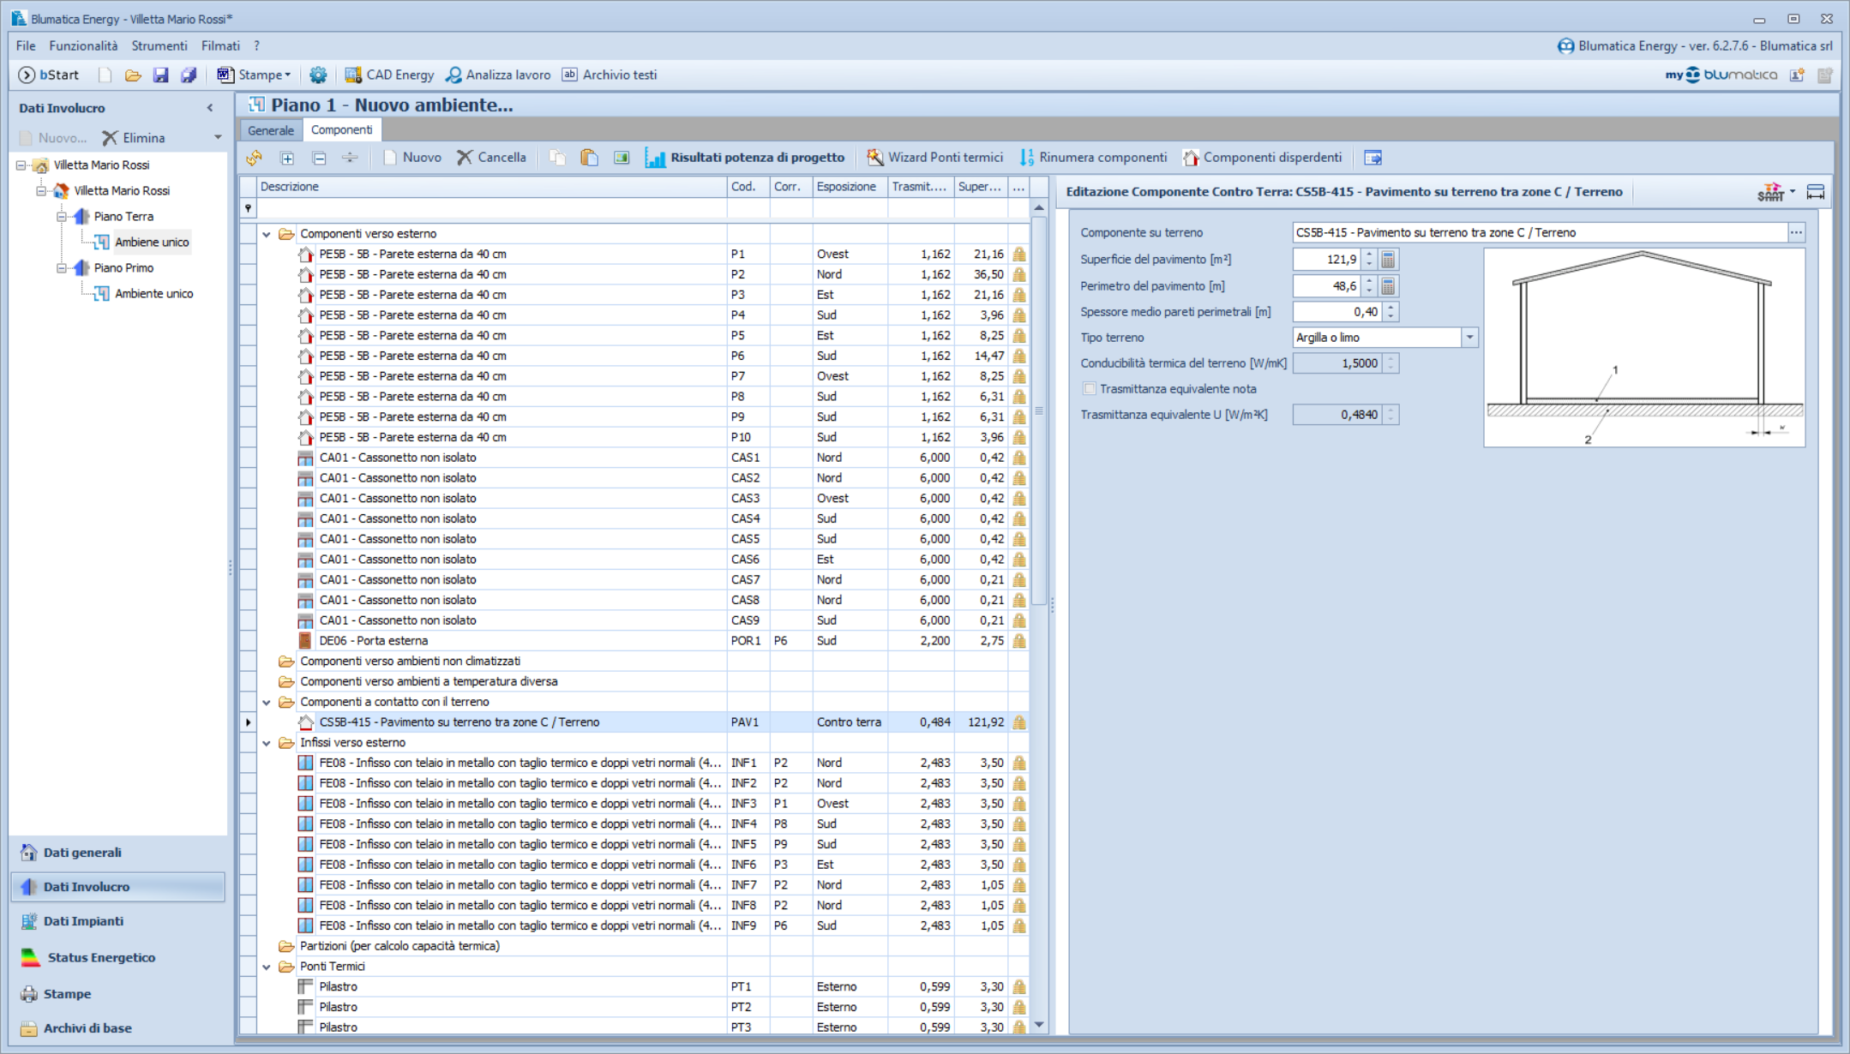Click Risultati potenza di progetto button
The width and height of the screenshot is (1850, 1054).
click(745, 157)
